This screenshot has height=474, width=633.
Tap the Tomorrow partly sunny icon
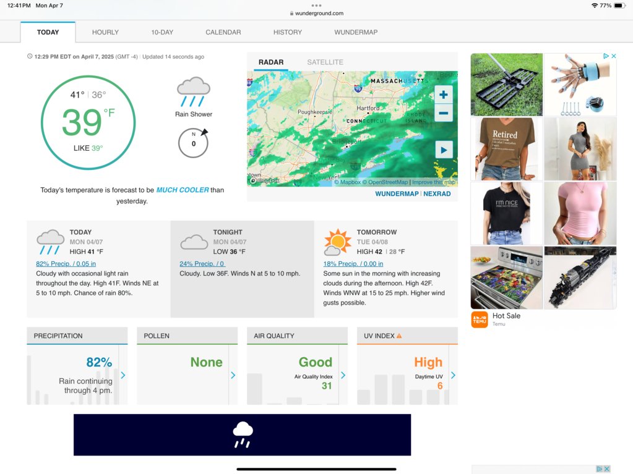pyautogui.click(x=337, y=242)
